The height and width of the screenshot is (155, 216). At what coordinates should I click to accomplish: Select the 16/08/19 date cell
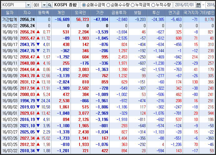point(10,32)
